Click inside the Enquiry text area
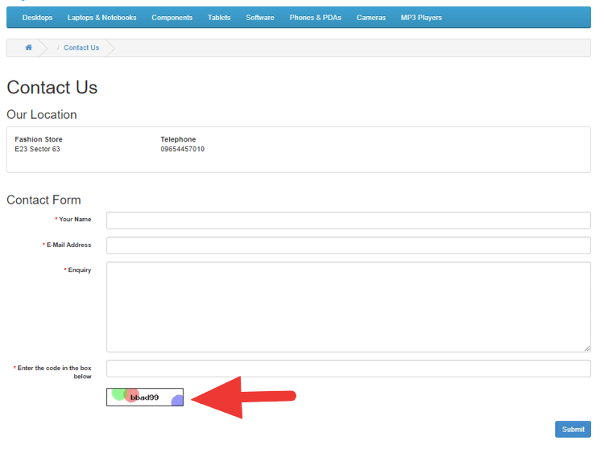 [349, 307]
